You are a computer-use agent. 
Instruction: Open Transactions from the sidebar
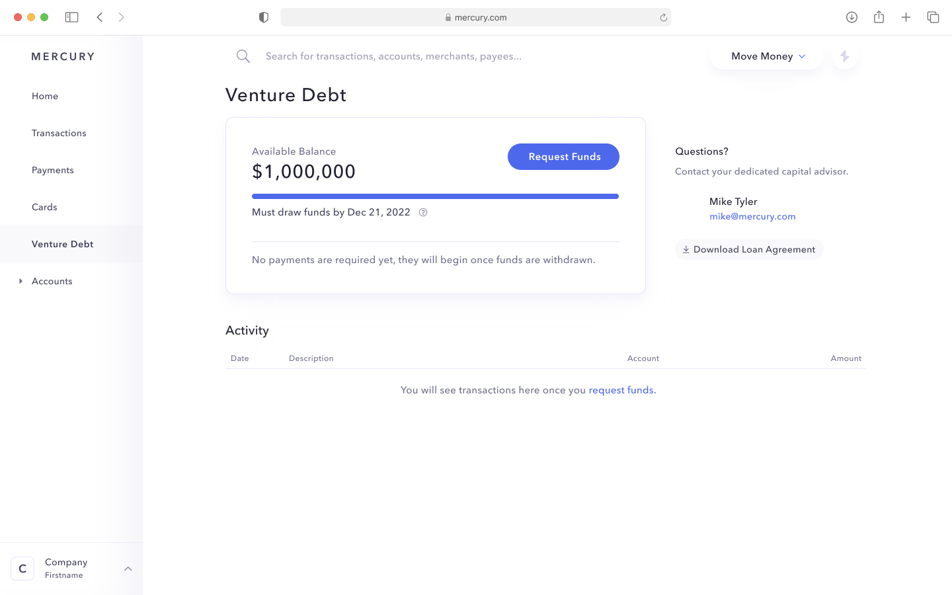pos(59,133)
